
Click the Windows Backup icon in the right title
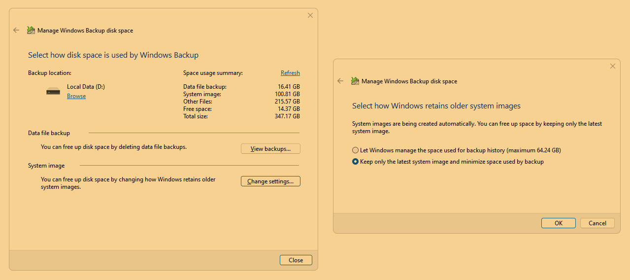355,81
